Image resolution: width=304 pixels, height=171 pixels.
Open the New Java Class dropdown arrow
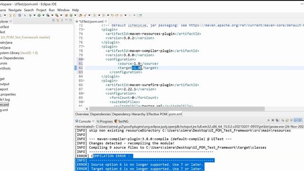pyautogui.click(x=75, y=15)
